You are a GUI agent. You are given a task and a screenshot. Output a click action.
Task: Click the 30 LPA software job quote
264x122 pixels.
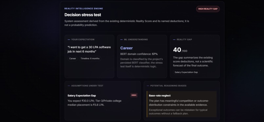coord(89,50)
